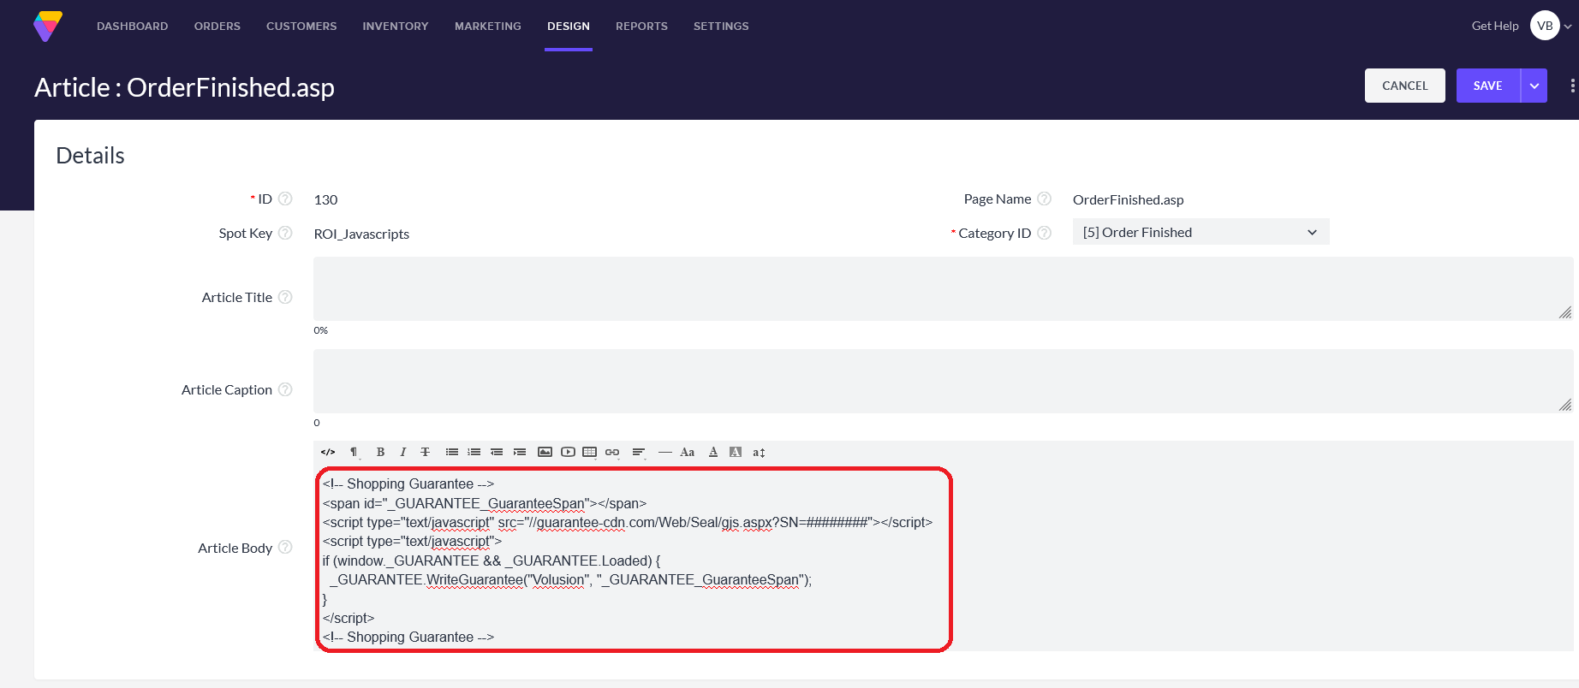Go to the Dashboard menu

pyautogui.click(x=133, y=27)
